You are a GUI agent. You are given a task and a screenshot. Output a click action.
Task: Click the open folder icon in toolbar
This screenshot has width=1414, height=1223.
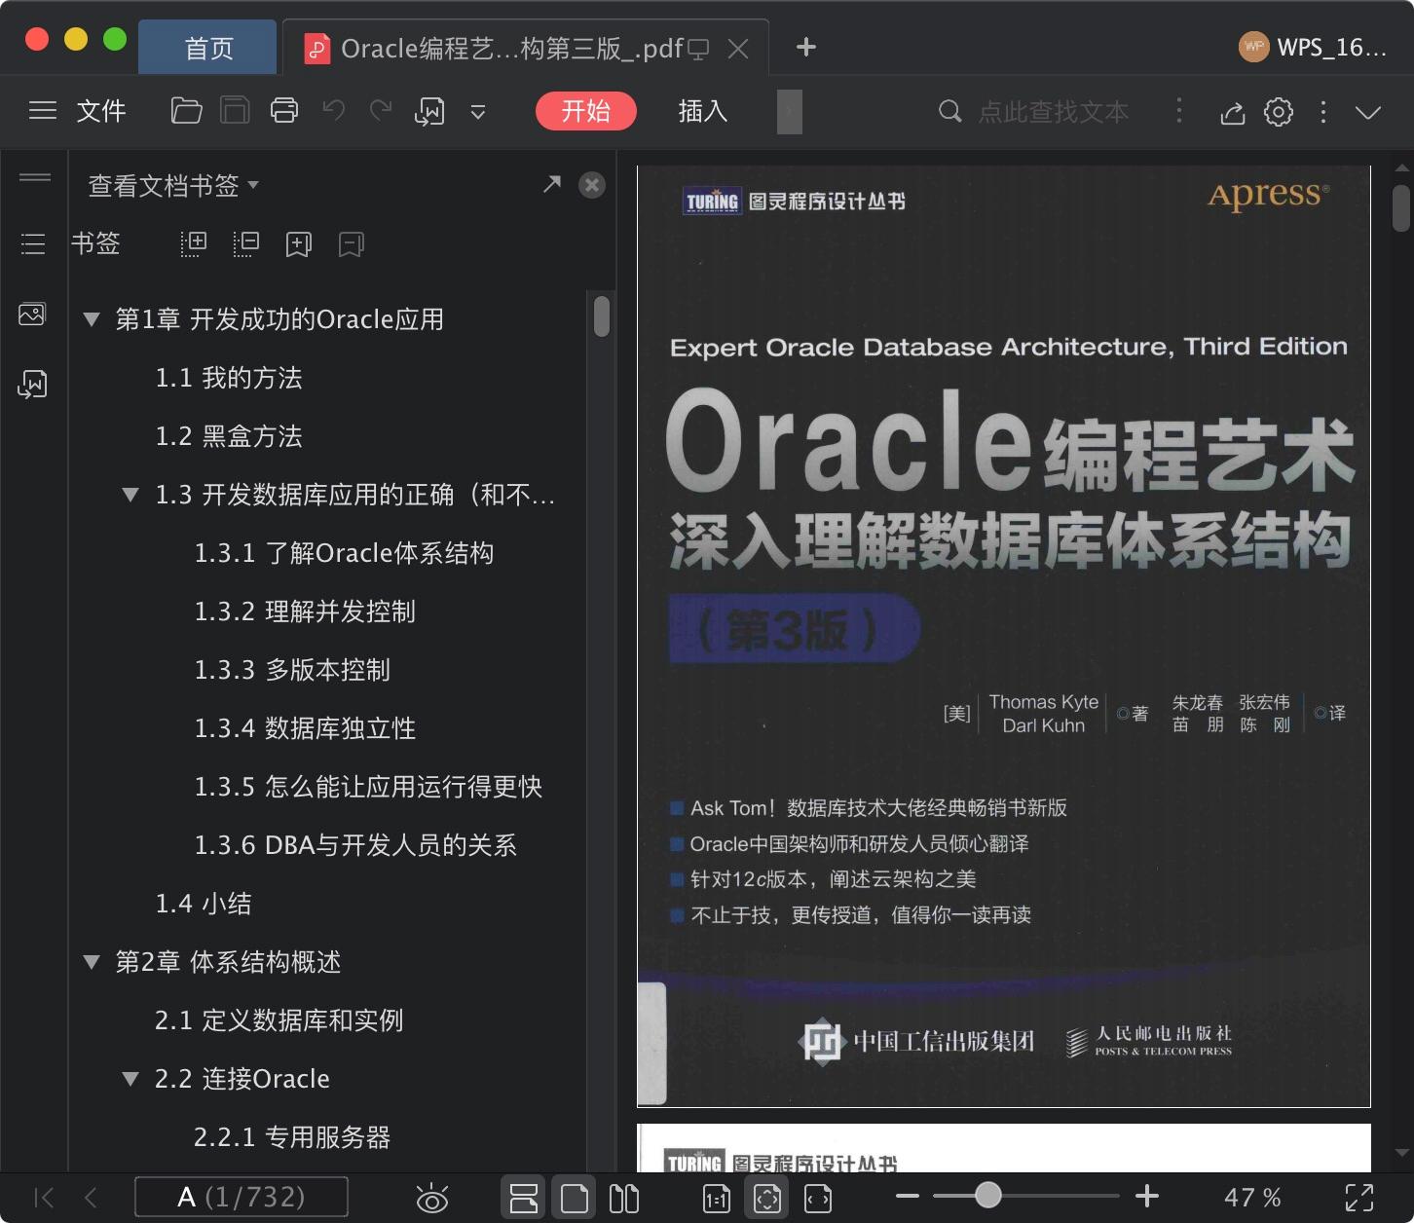click(186, 111)
